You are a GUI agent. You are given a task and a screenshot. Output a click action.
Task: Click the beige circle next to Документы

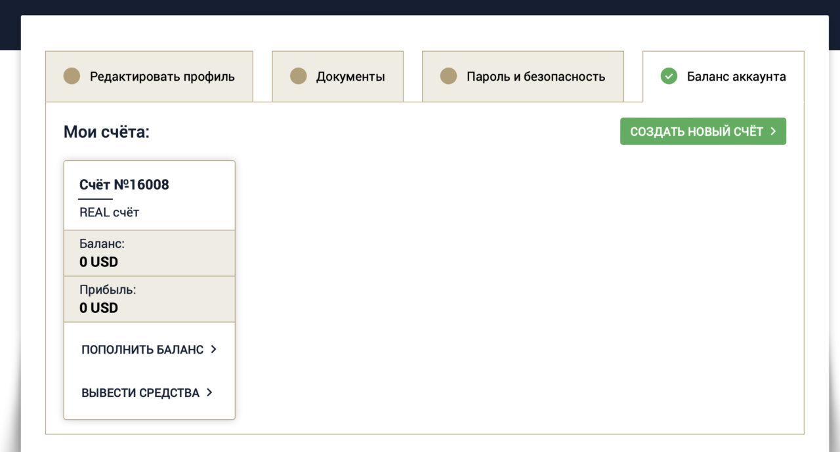coord(298,76)
